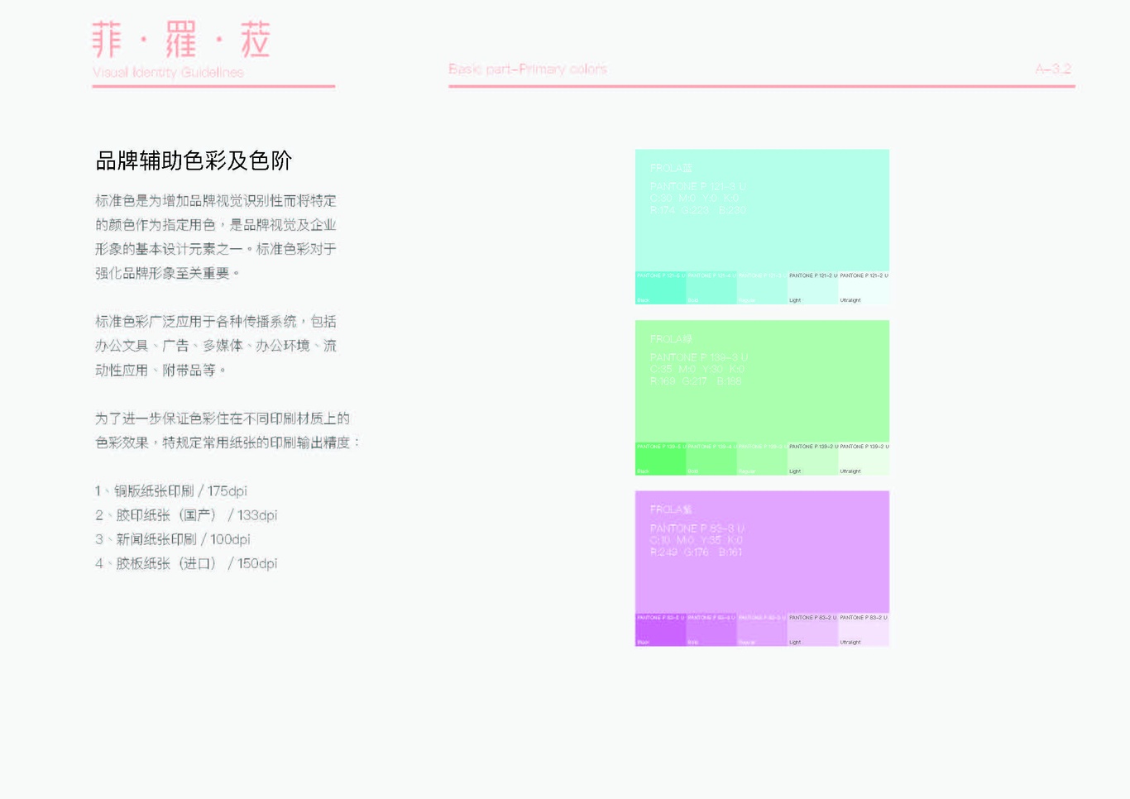Pick the Light tint swatch under FROLA蓝
The image size is (1130, 799).
click(813, 288)
